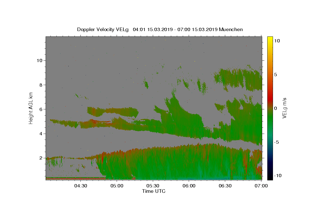Select the 07:00 time tick label
324x216 pixels.
click(x=261, y=186)
